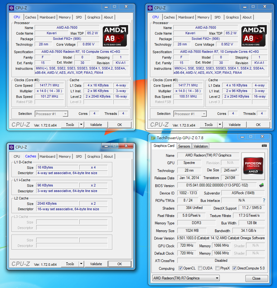Close the upper-right CPU-Z window with X

click(265, 7)
